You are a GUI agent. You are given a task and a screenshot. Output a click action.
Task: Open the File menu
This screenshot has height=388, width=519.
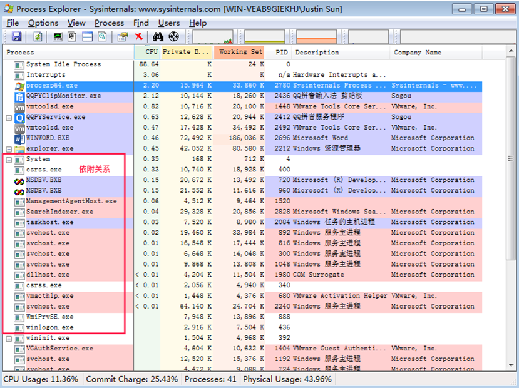[x=13, y=23]
